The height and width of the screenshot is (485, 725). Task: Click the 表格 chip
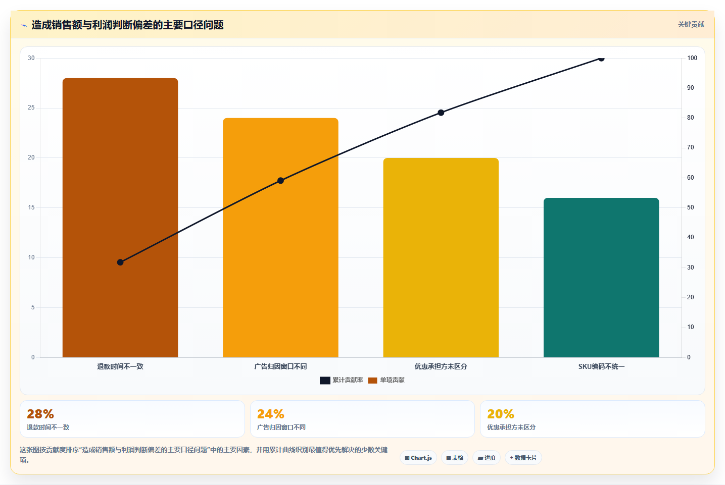(x=455, y=458)
